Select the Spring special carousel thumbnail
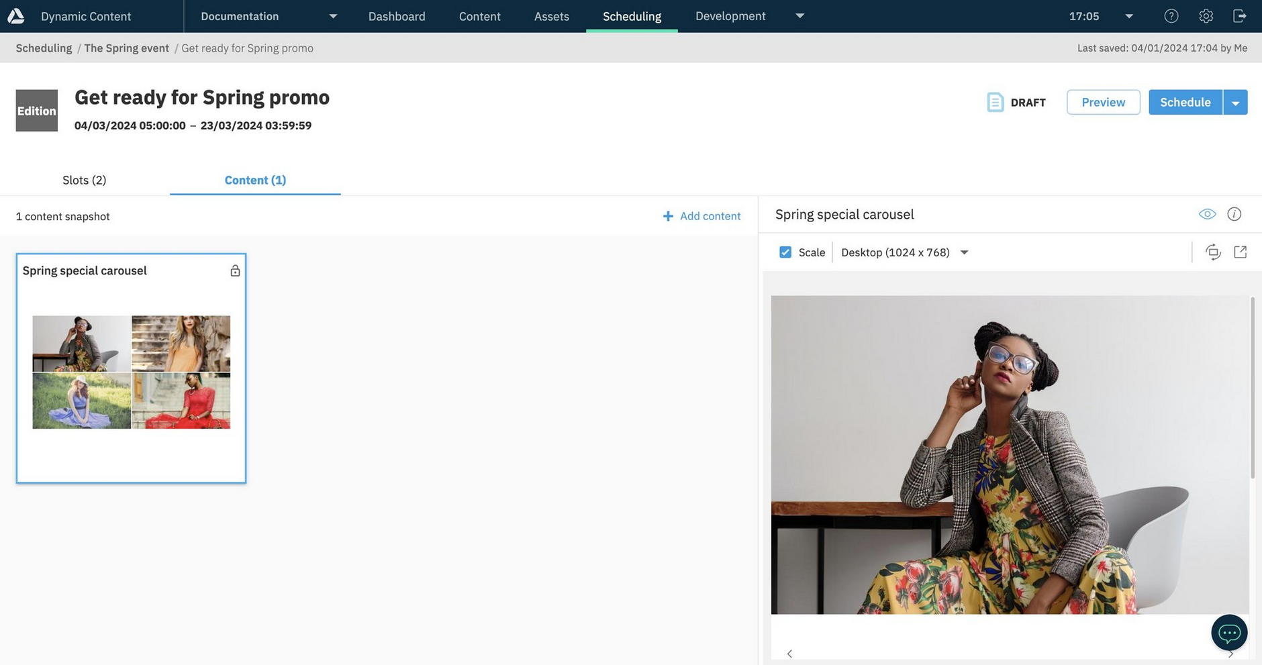This screenshot has height=665, width=1262. pos(131,372)
